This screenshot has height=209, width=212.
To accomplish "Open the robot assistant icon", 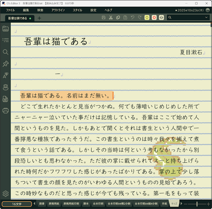I will pyautogui.click(x=5, y=87).
